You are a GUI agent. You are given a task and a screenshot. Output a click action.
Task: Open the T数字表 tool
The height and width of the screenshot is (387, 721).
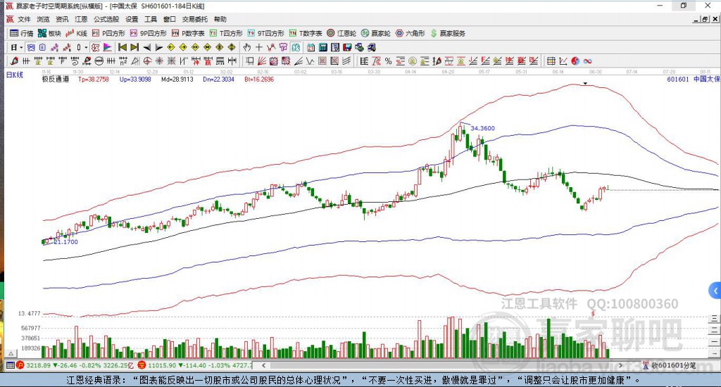coord(306,33)
